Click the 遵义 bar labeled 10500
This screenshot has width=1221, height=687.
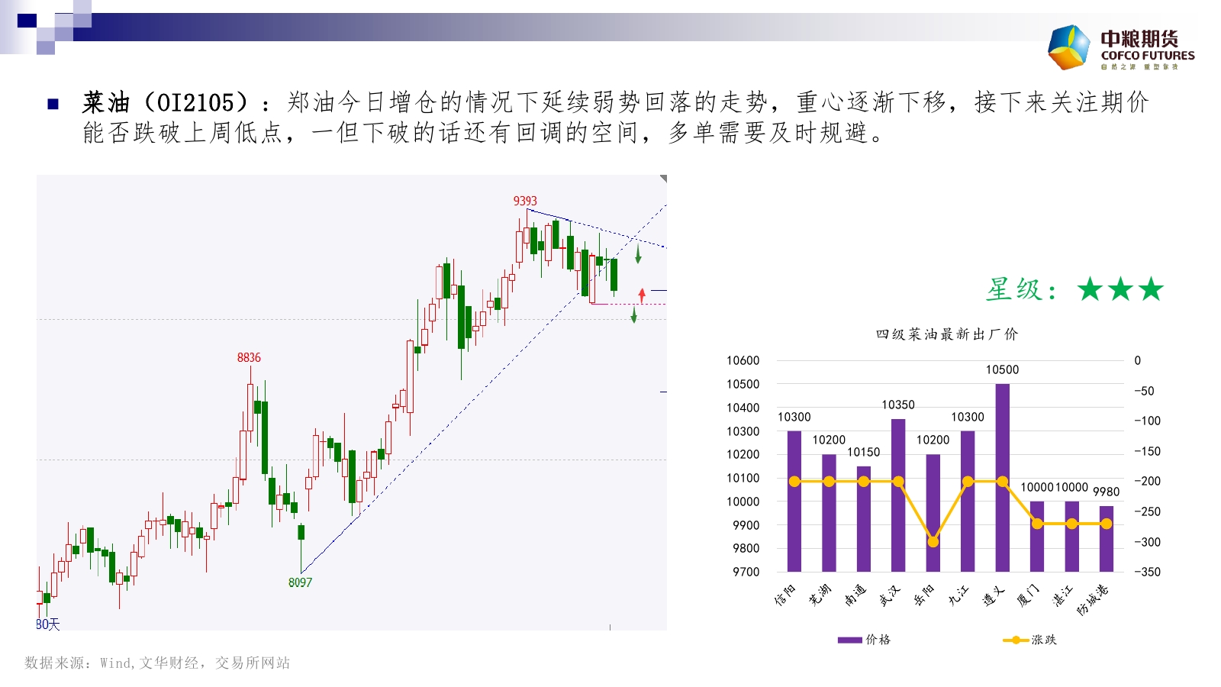(x=1002, y=477)
